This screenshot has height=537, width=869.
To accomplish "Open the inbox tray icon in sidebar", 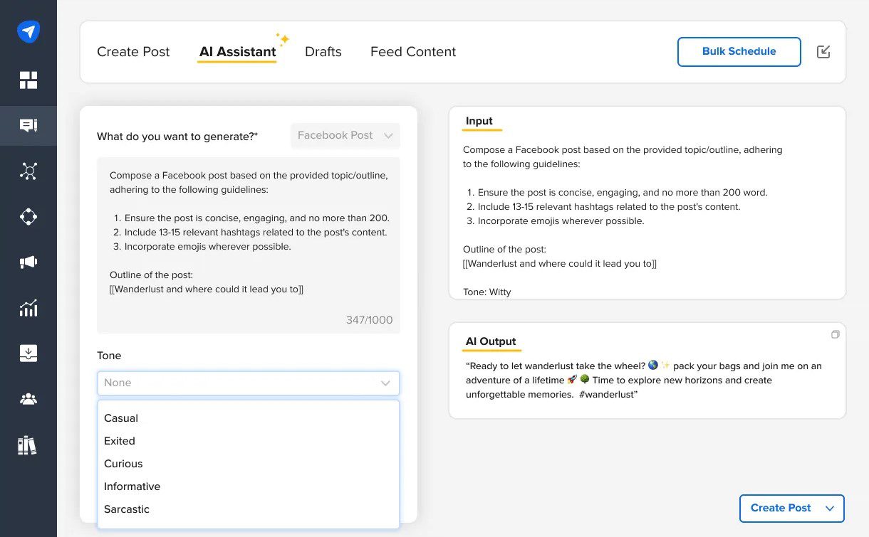I will click(x=28, y=353).
